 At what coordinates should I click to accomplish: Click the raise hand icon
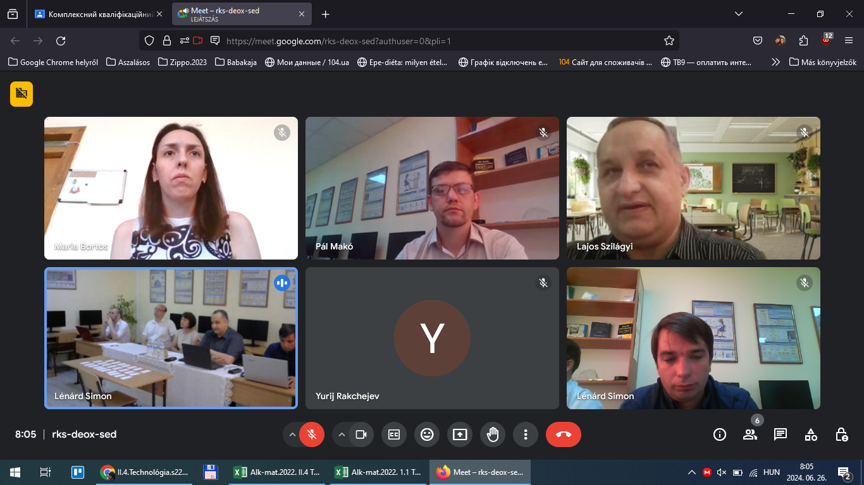pos(493,434)
